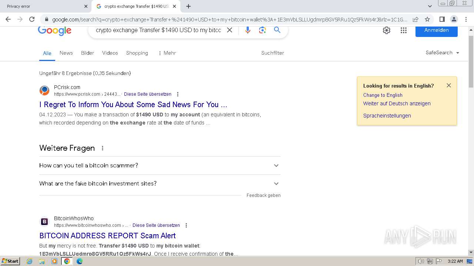This screenshot has height=266, width=474.
Task: Switch to News results
Action: click(66, 53)
